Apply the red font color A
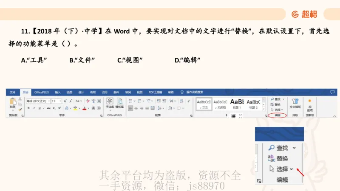This screenshot has height=191, width=340. click(84, 108)
